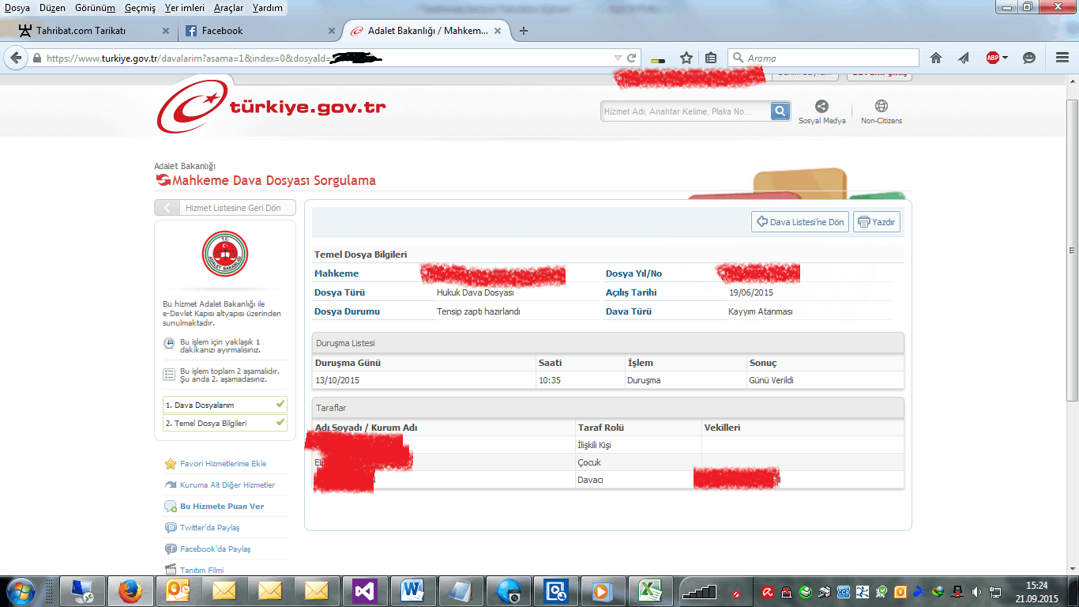Screen dimensions: 1079x607
Task: Open the URL bar history dropdown arrow
Action: (618, 58)
